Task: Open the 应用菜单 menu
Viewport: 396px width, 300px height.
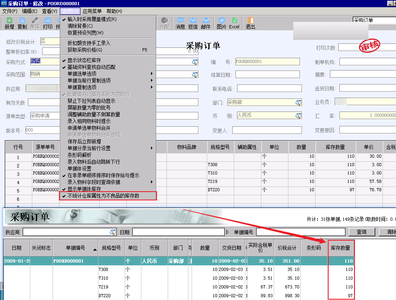Action: click(92, 11)
